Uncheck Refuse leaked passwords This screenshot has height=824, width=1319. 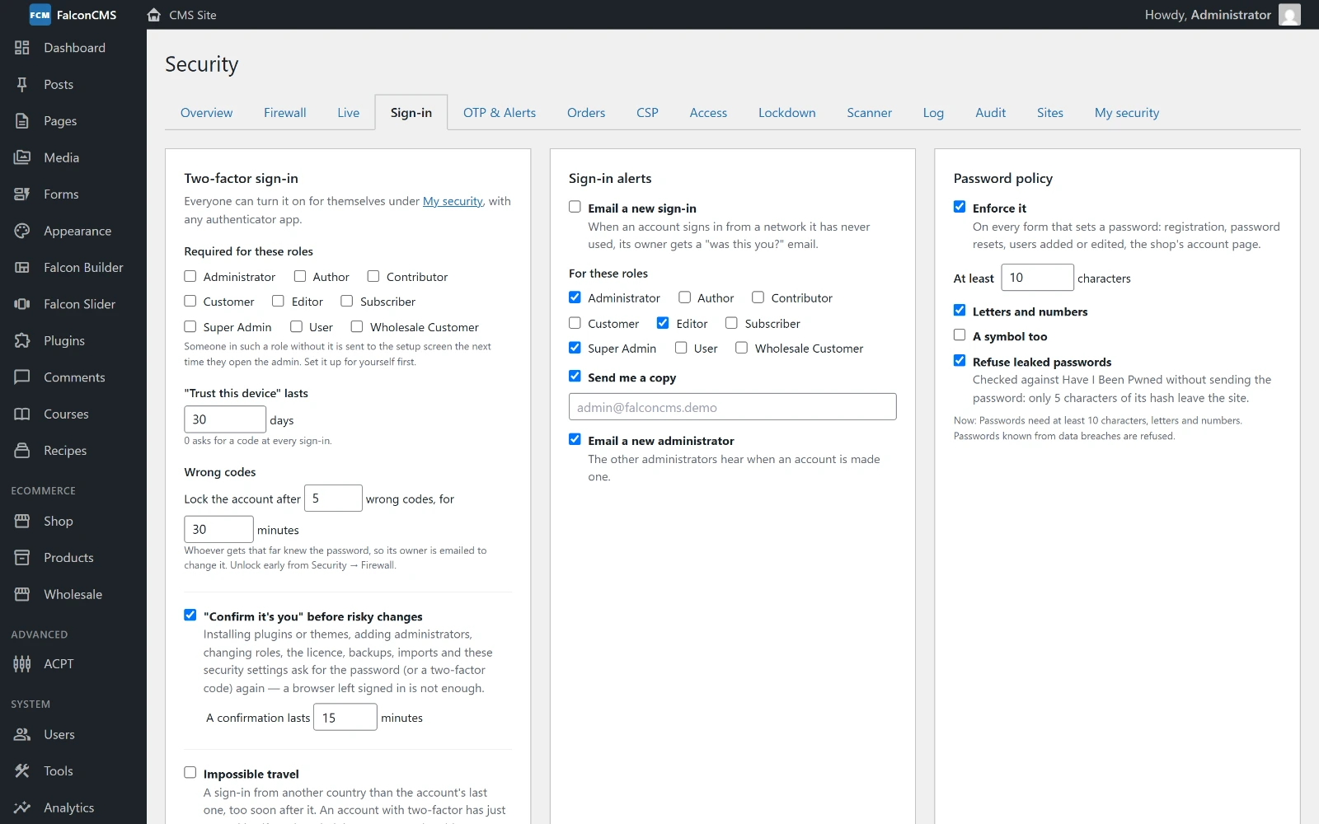pos(960,360)
